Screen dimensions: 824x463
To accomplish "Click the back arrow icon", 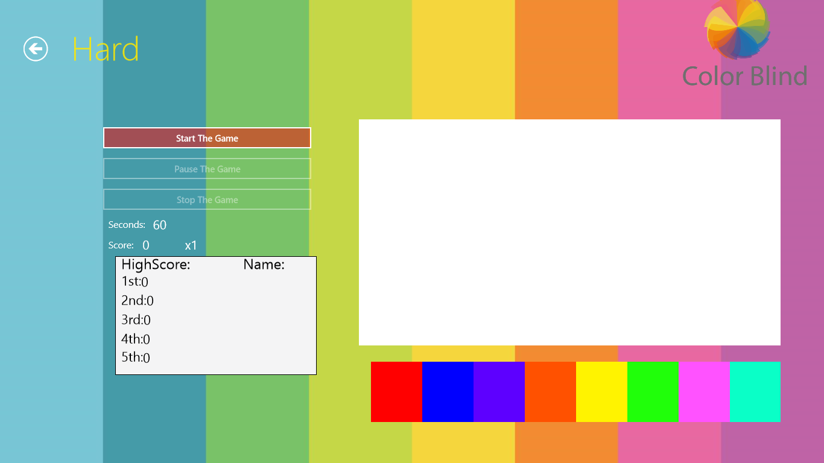I will (x=36, y=49).
